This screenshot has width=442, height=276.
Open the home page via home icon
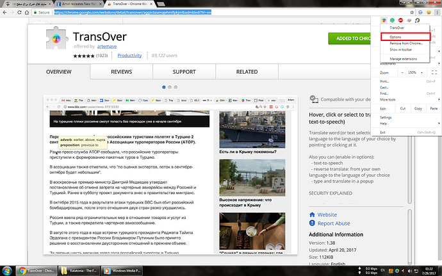point(27,12)
